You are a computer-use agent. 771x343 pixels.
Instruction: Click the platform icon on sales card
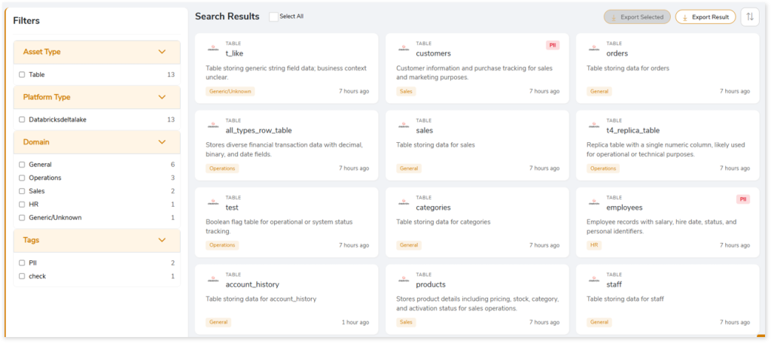pyautogui.click(x=404, y=126)
